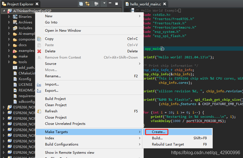Image resolution: width=243 pixels, height=158 pixels.
Task: Click the Delete red X icon
Action: point(39,51)
